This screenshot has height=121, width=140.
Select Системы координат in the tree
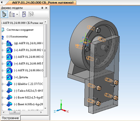click(x=20, y=30)
